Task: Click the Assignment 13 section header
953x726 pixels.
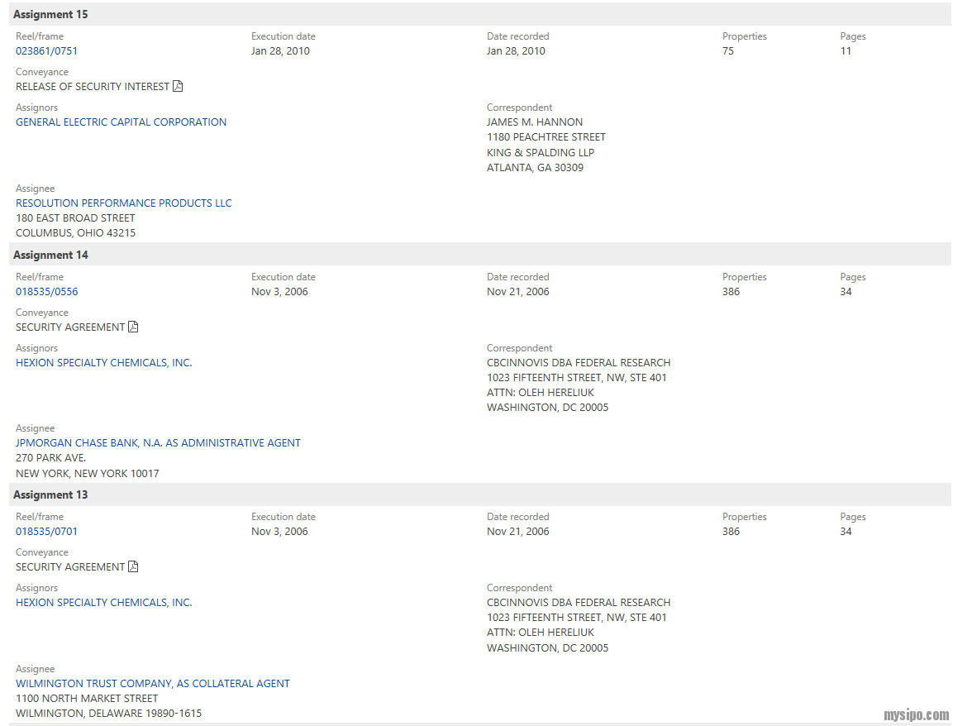Action: pyautogui.click(x=50, y=494)
